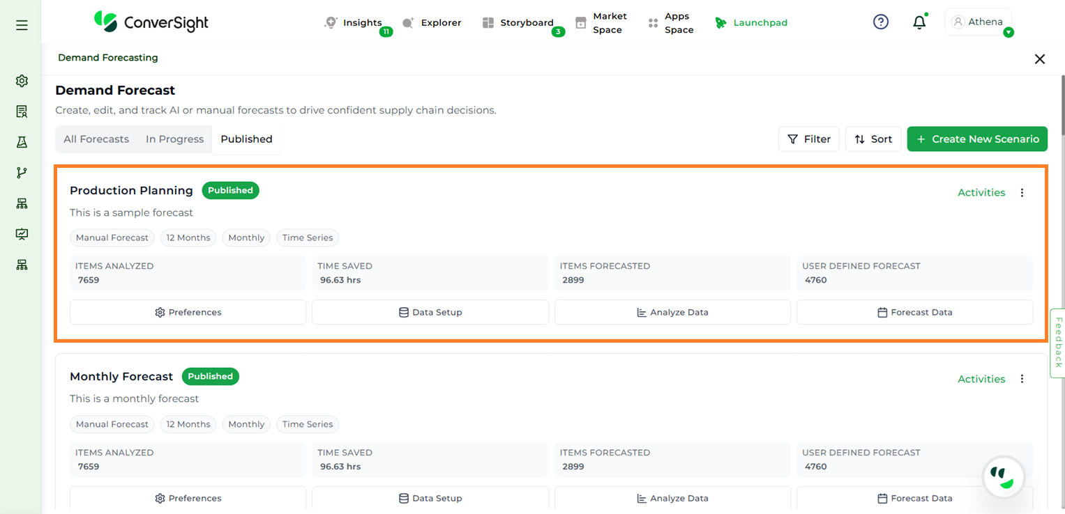Click the help question mark icon

click(x=881, y=22)
